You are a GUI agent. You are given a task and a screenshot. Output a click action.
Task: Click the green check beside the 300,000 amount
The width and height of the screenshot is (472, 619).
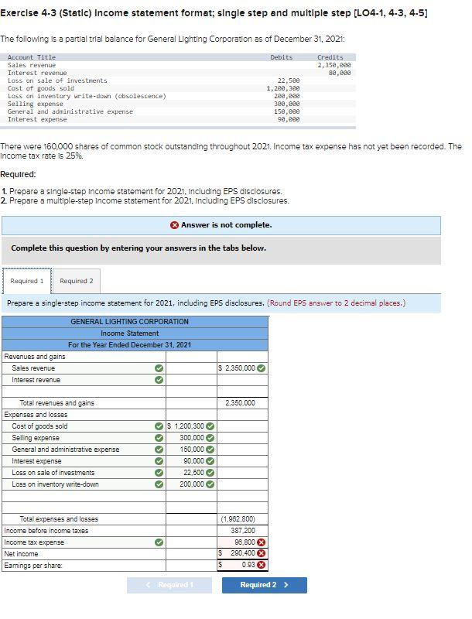coord(210,438)
